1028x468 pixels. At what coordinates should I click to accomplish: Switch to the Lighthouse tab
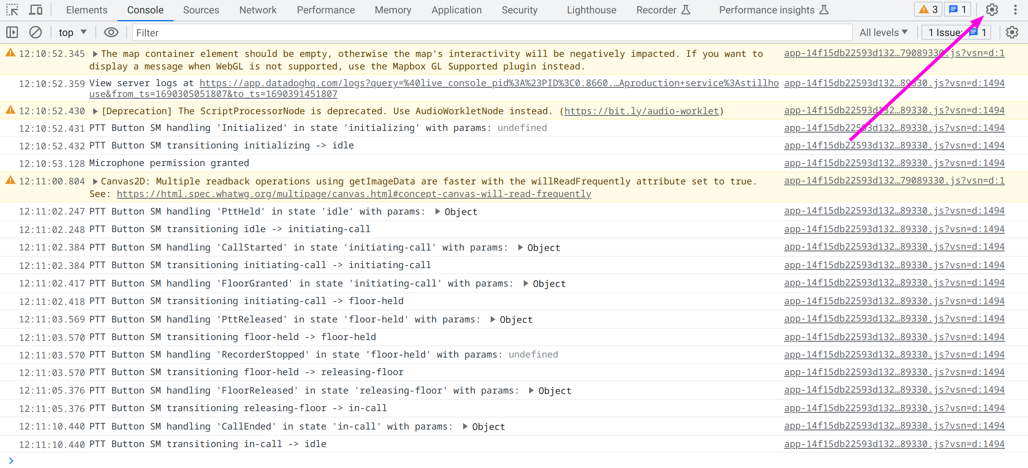coord(591,10)
